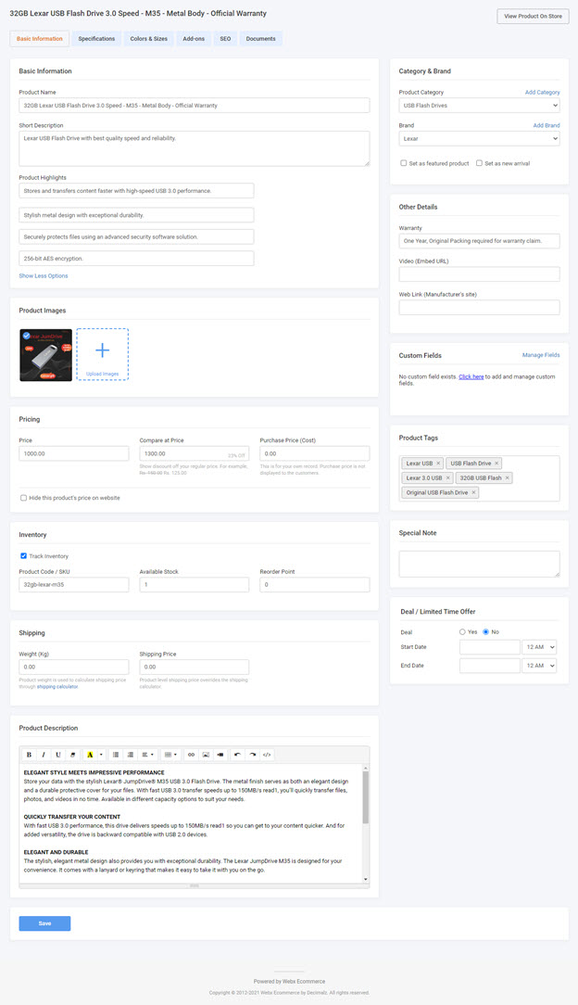
Task: Check 'Hide this product's price on website'
Action: point(24,498)
